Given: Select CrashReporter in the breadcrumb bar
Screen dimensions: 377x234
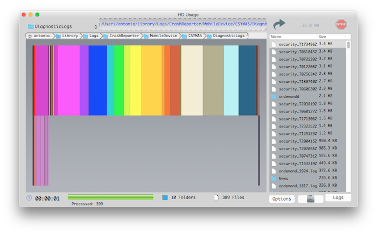Looking at the screenshot, I should pos(121,36).
